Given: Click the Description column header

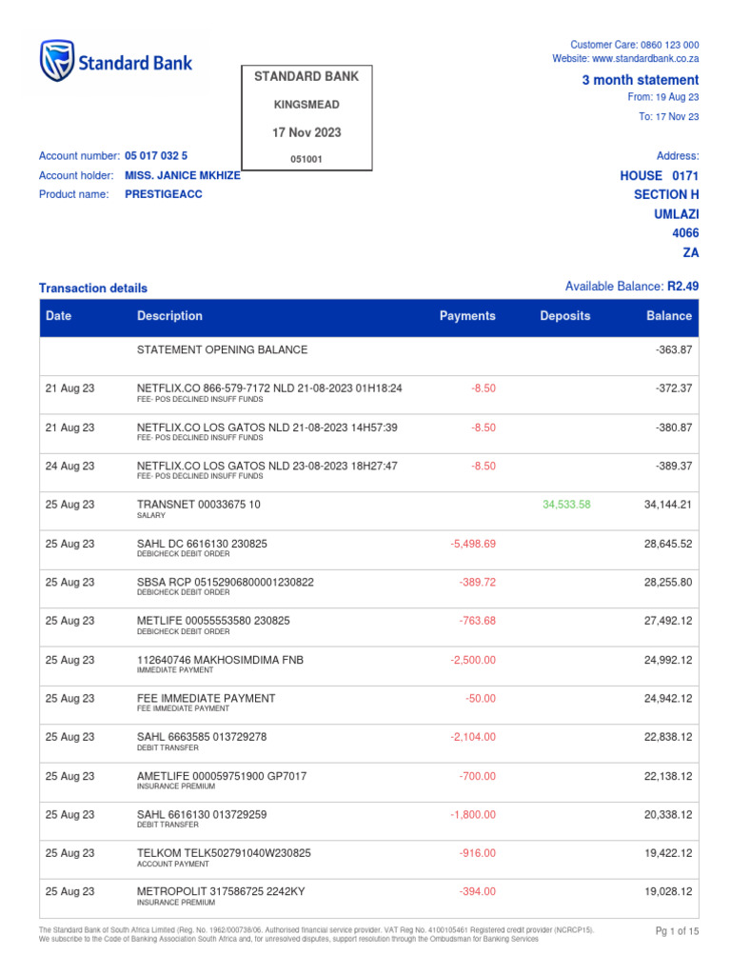Looking at the screenshot, I should [169, 316].
